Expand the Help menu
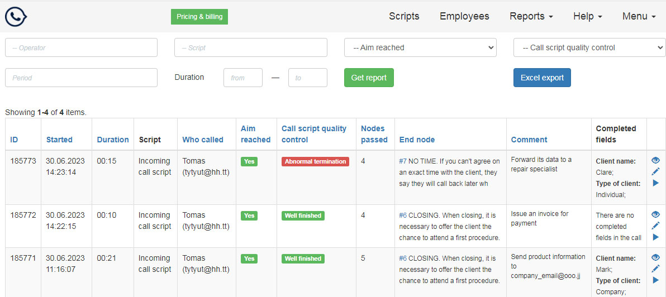The width and height of the screenshot is (666, 297). pos(587,16)
